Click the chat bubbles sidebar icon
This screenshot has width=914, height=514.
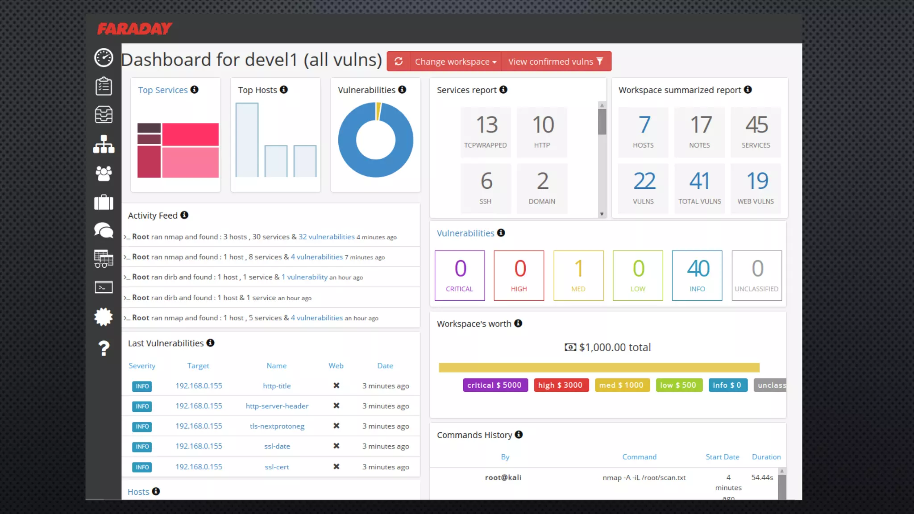104,230
